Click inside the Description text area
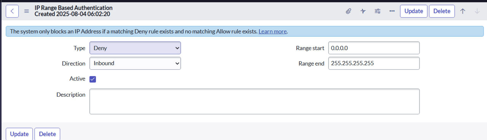The image size is (487, 140). tap(255, 101)
